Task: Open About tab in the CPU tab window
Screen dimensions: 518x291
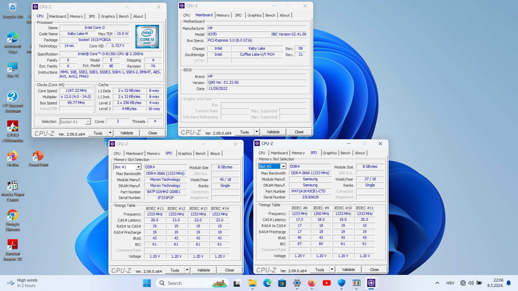Action: (x=138, y=16)
